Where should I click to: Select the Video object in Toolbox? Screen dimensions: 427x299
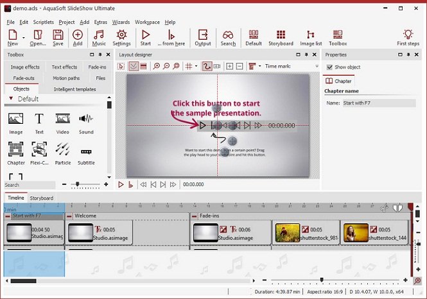click(63, 124)
